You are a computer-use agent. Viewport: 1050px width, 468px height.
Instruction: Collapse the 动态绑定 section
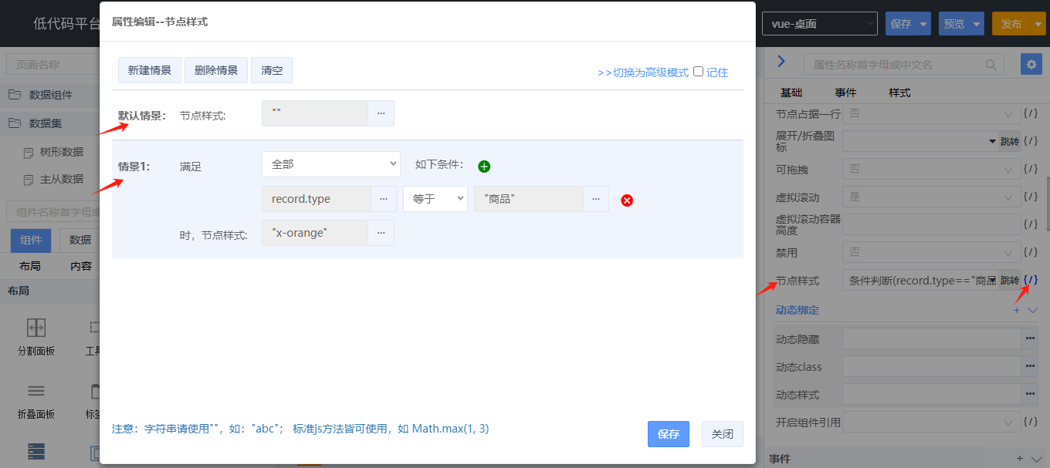1034,310
